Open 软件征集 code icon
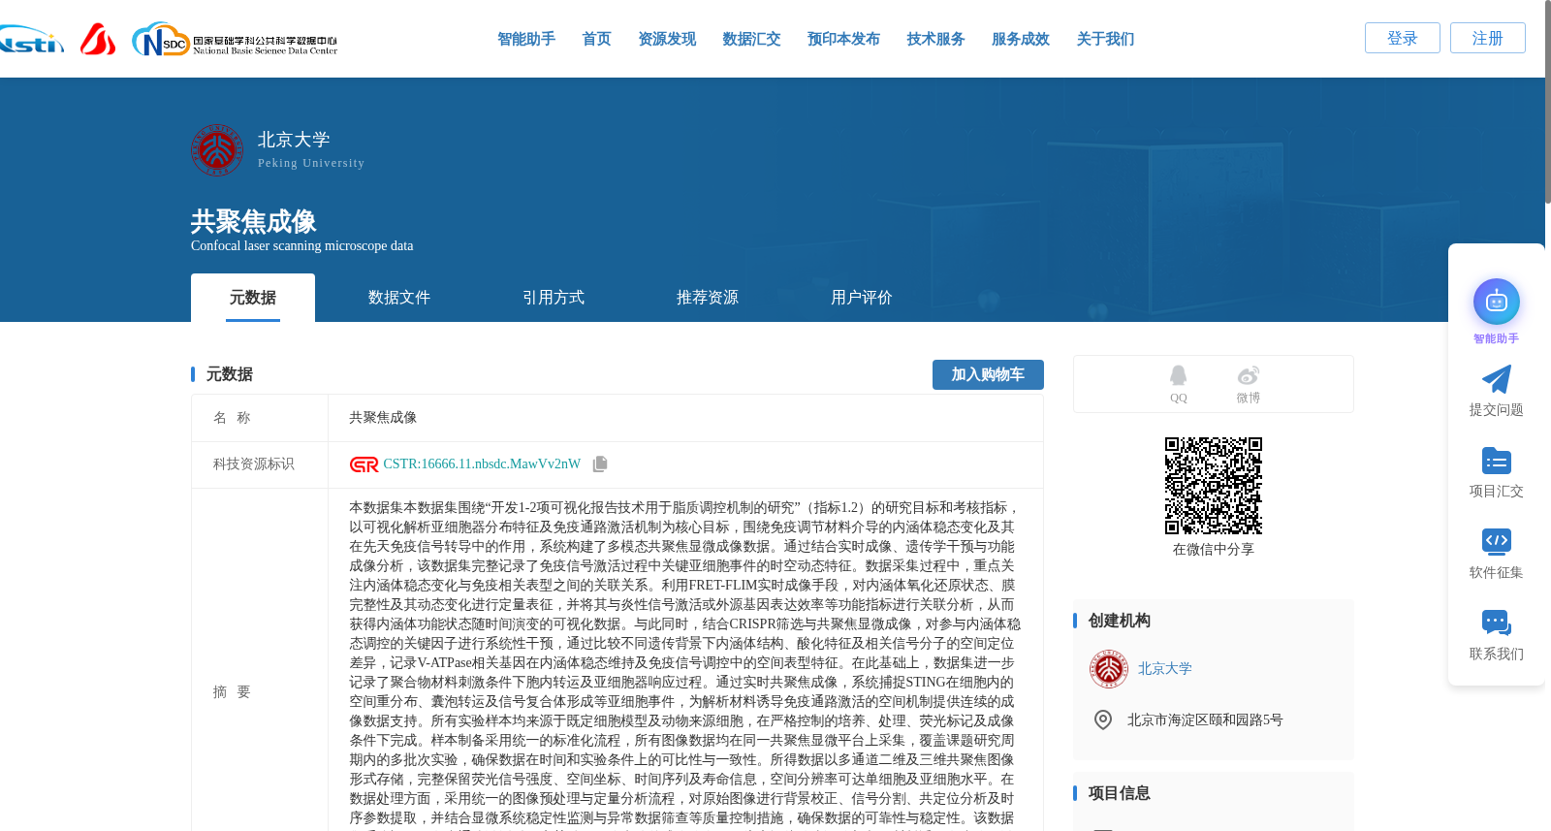 [1497, 541]
